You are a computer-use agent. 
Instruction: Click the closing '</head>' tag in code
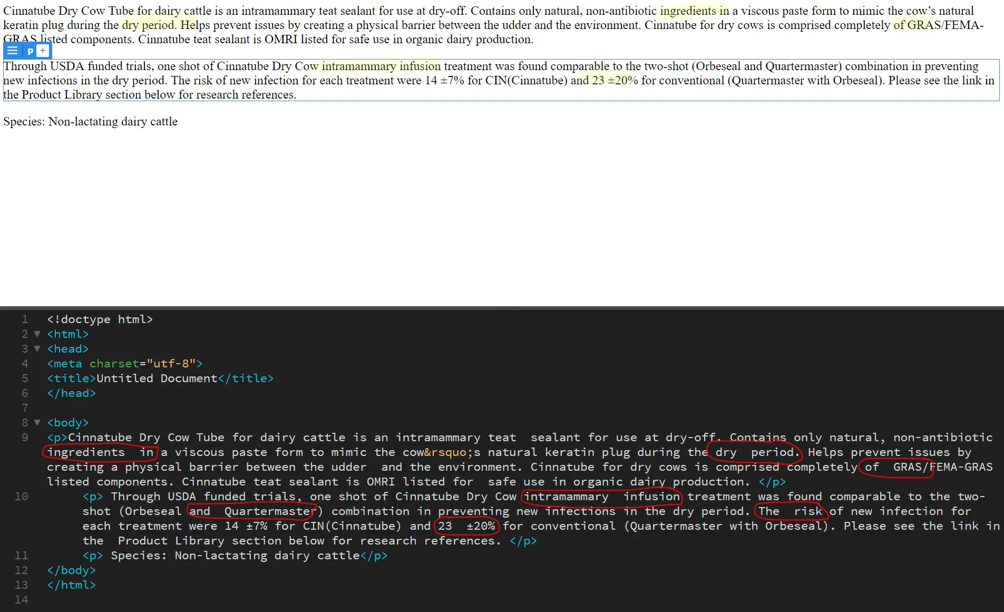pos(72,393)
